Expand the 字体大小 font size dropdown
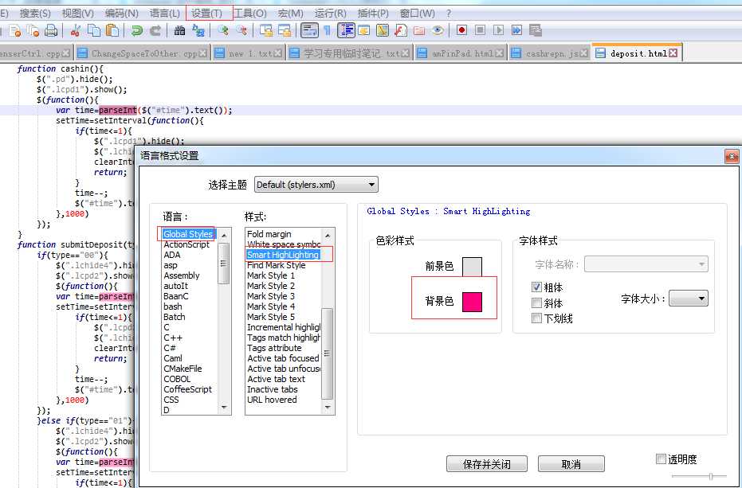This screenshot has width=742, height=488. click(x=689, y=299)
